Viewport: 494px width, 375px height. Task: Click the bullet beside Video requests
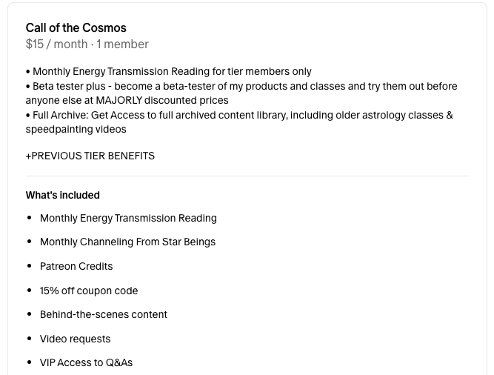[30, 339]
